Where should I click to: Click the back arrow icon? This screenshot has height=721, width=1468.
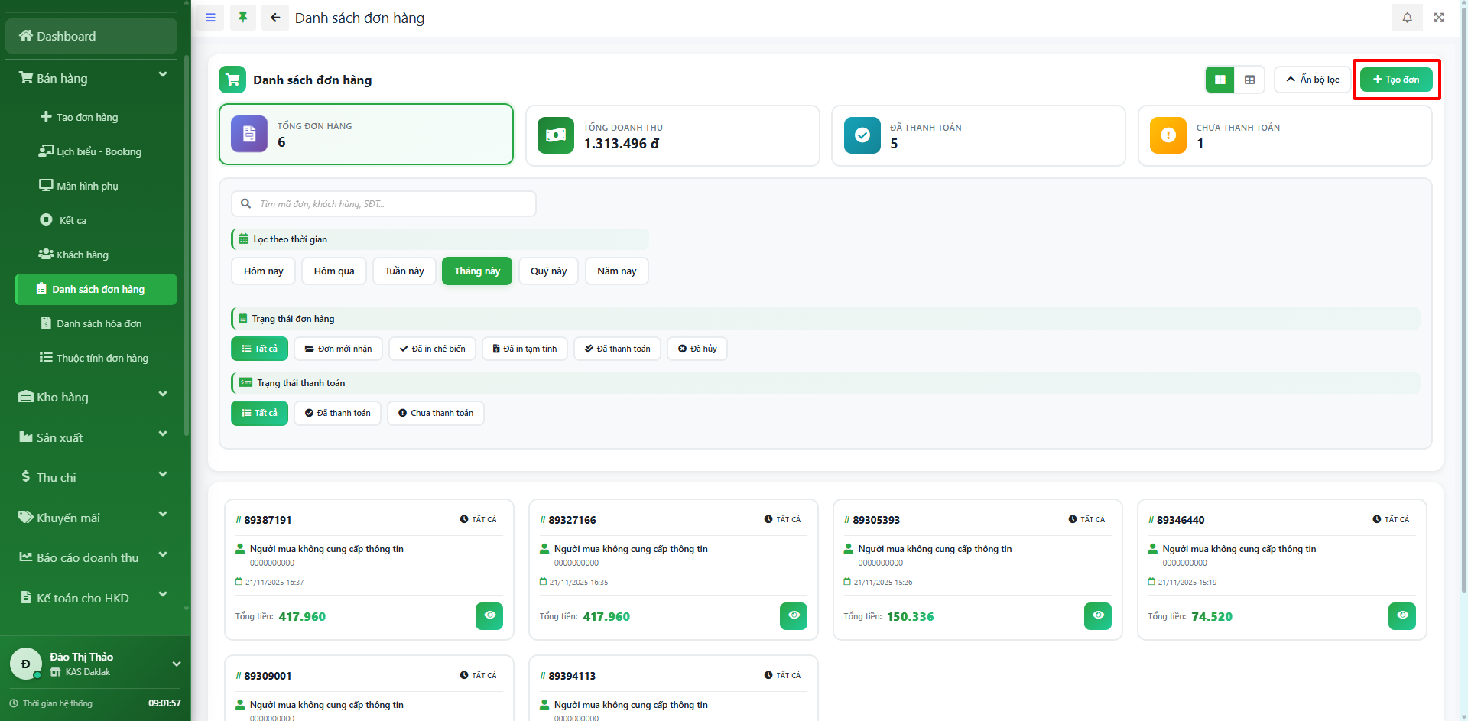[x=275, y=18]
